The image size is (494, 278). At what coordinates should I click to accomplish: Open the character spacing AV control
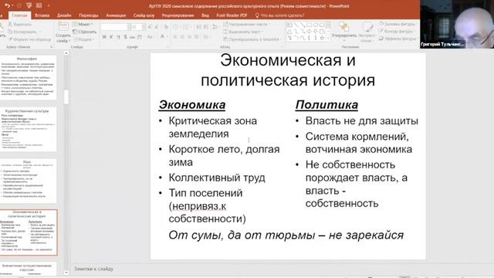(x=140, y=37)
